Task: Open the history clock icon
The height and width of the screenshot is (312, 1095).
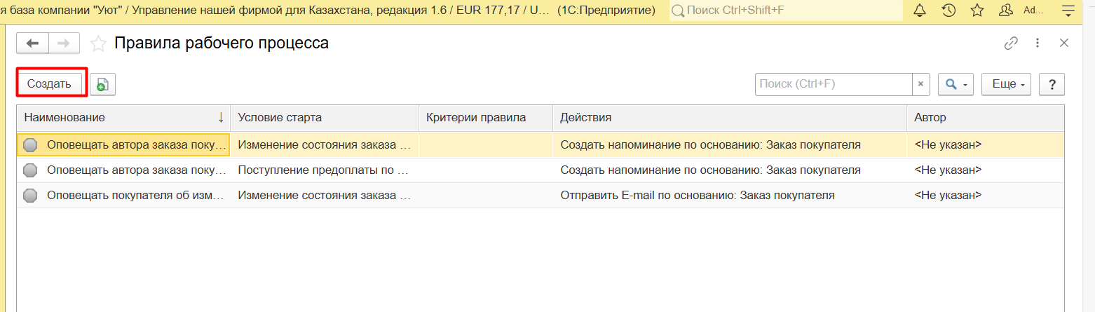Action: coord(948,11)
